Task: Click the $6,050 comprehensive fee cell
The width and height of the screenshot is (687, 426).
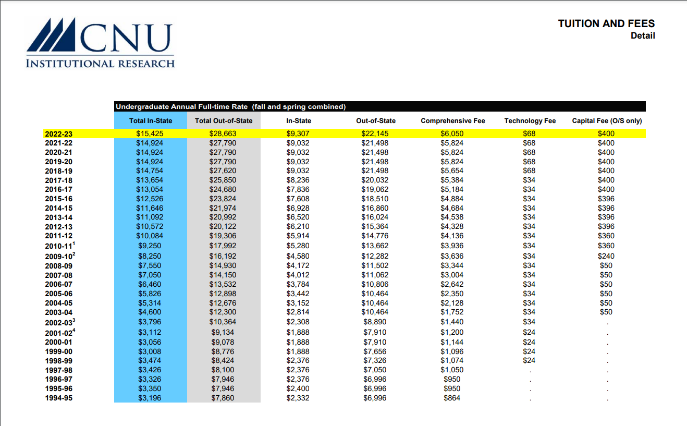Action: pos(452,133)
